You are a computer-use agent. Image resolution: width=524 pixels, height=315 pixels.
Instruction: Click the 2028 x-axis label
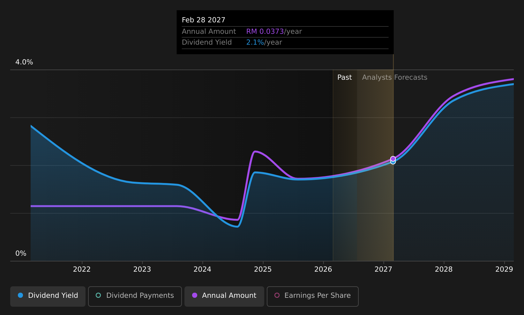point(444,269)
